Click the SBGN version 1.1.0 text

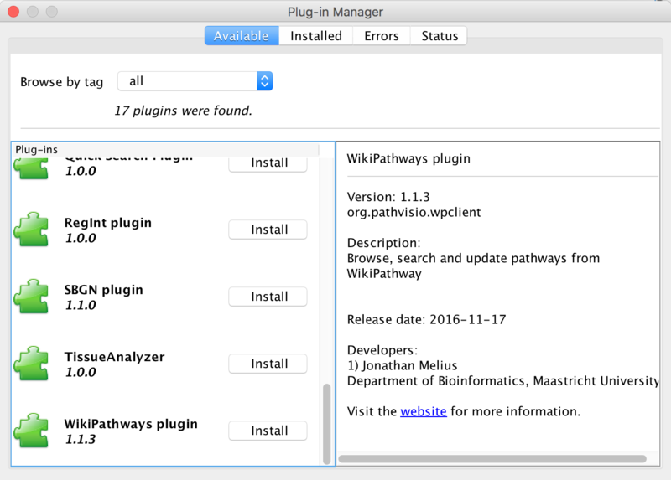pos(81,305)
